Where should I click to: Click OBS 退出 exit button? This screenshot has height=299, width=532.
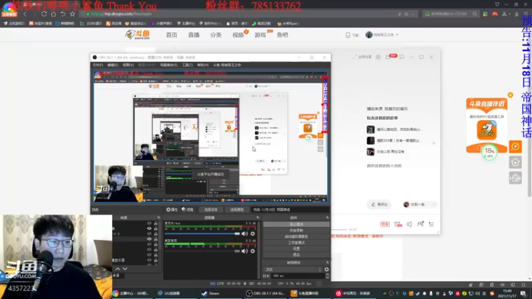[296, 254]
